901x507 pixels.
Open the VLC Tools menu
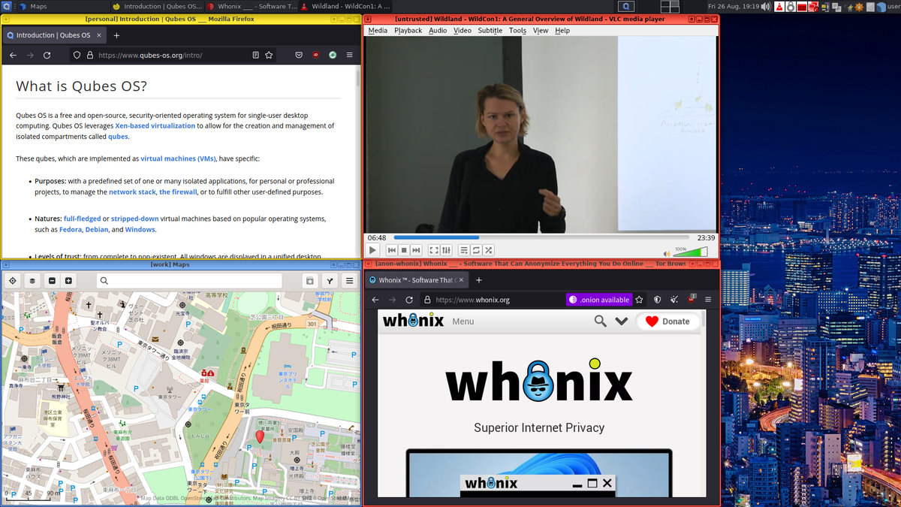517,31
